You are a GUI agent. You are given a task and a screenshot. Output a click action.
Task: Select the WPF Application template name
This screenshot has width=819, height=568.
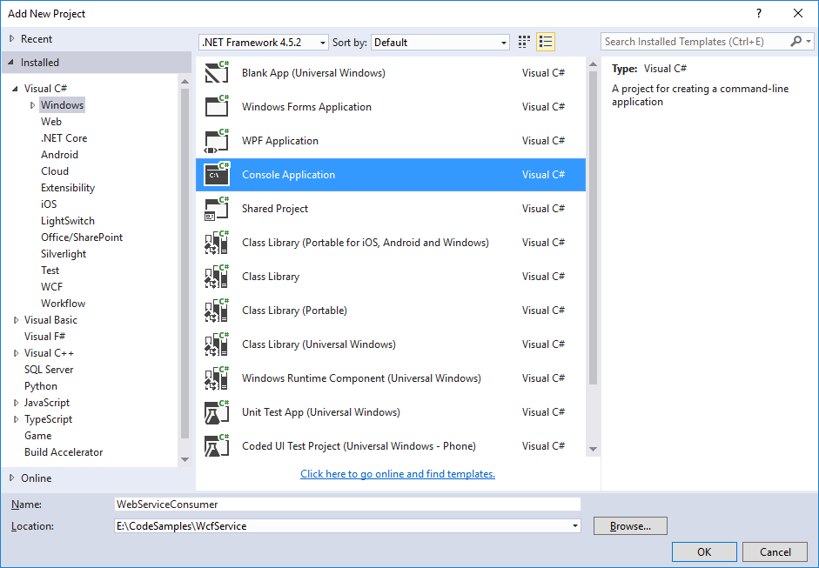pyautogui.click(x=280, y=140)
